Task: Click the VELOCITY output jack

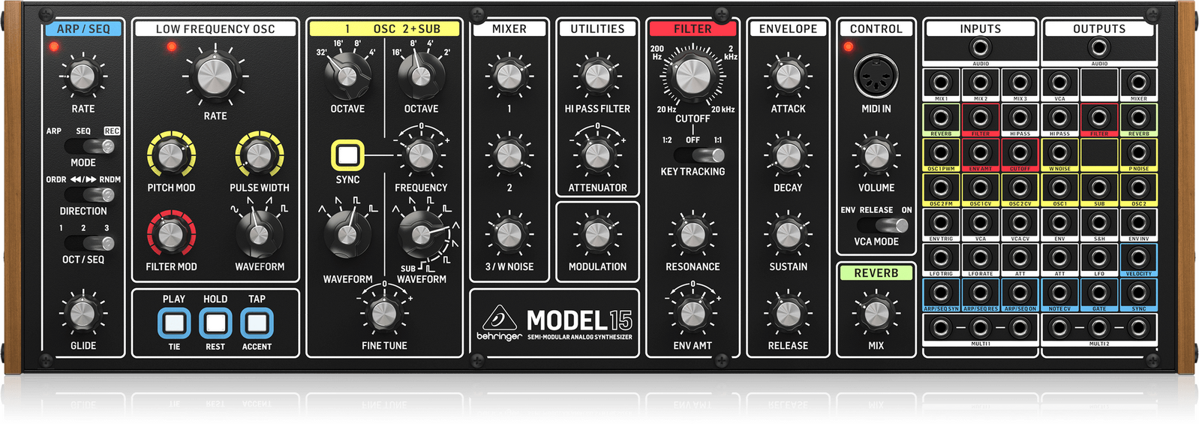Action: (1138, 258)
